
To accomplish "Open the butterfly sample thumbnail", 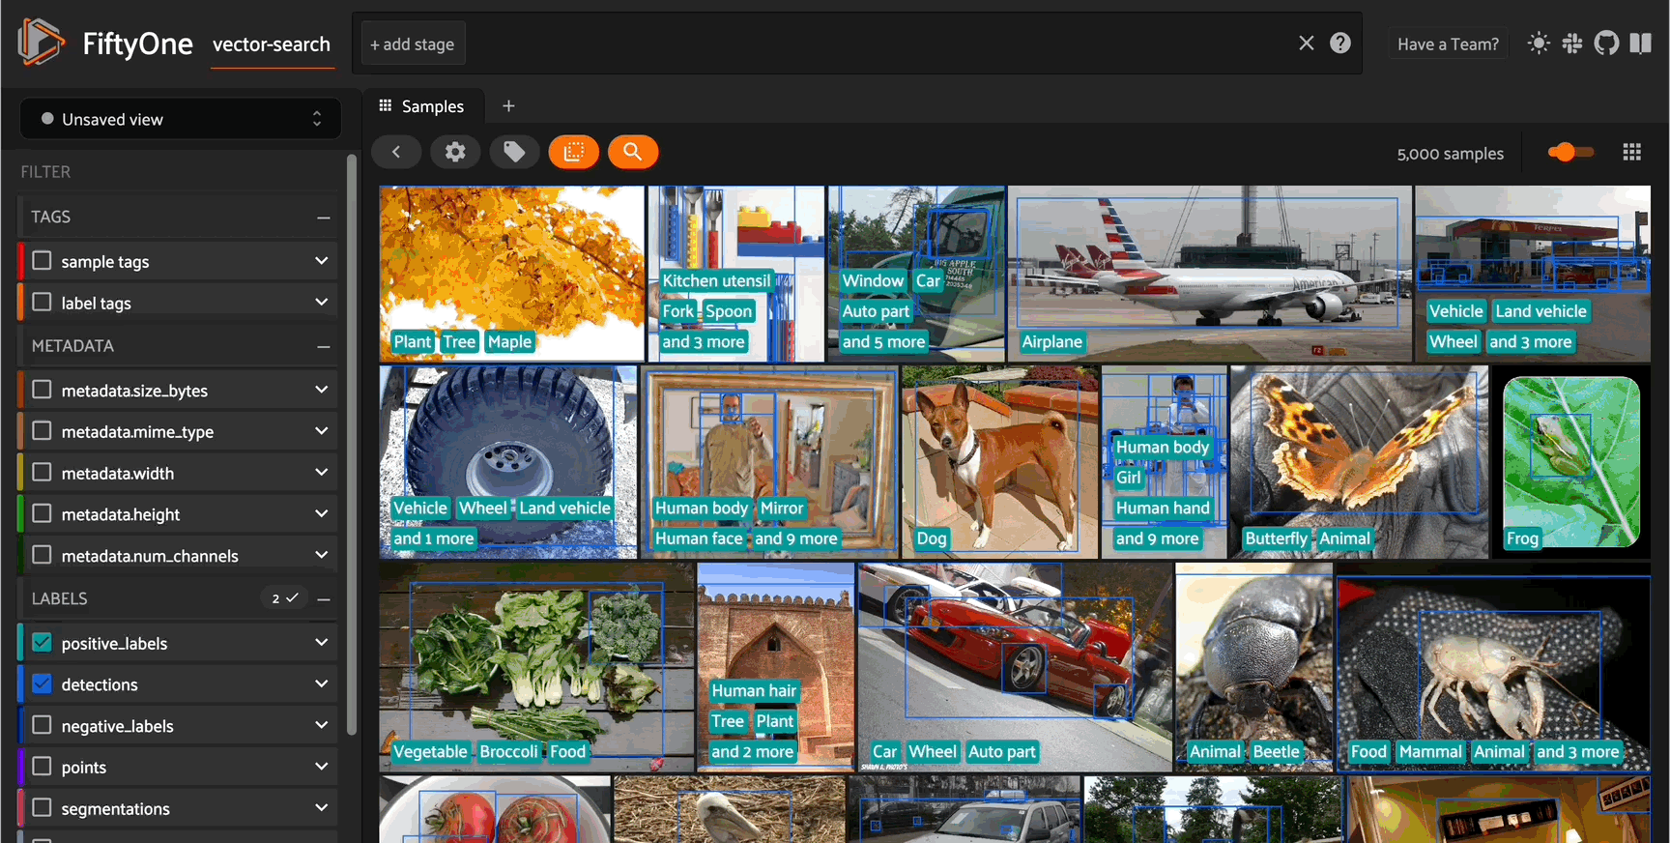I will tap(1360, 462).
